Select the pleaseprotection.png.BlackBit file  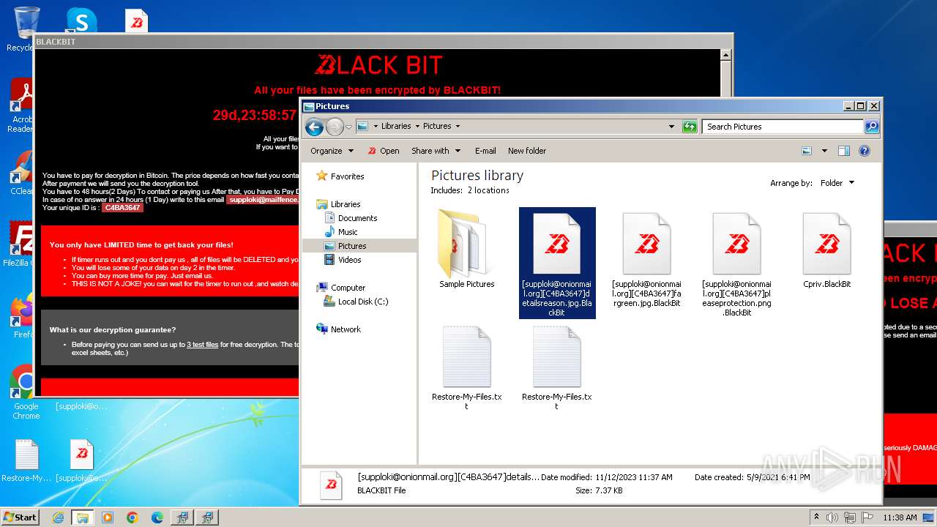point(736,263)
